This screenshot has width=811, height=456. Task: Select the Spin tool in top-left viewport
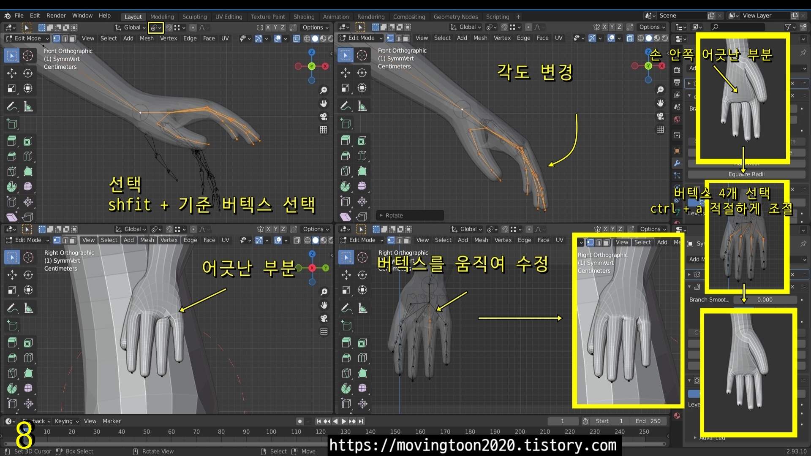click(x=12, y=187)
